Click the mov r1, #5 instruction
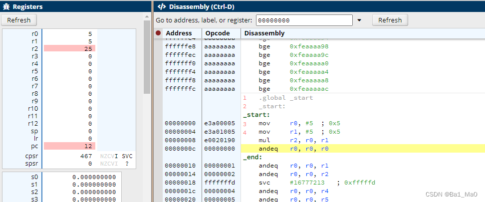The height and width of the screenshot is (202, 485). (299, 132)
